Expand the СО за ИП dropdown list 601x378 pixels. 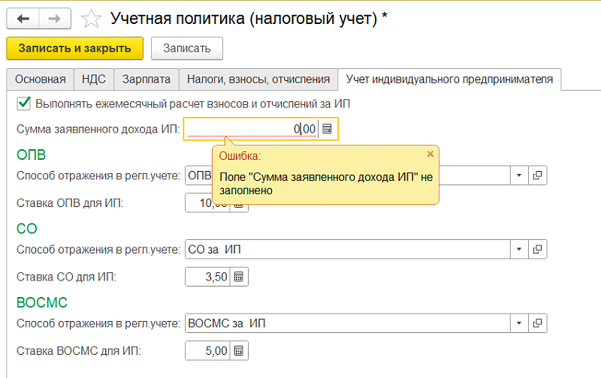(x=519, y=249)
